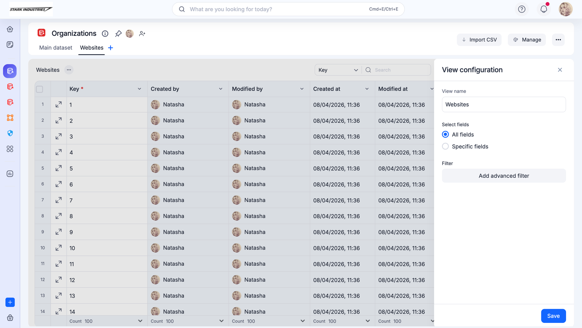Switch to the Main dataset tab
582x328 pixels.
point(55,48)
